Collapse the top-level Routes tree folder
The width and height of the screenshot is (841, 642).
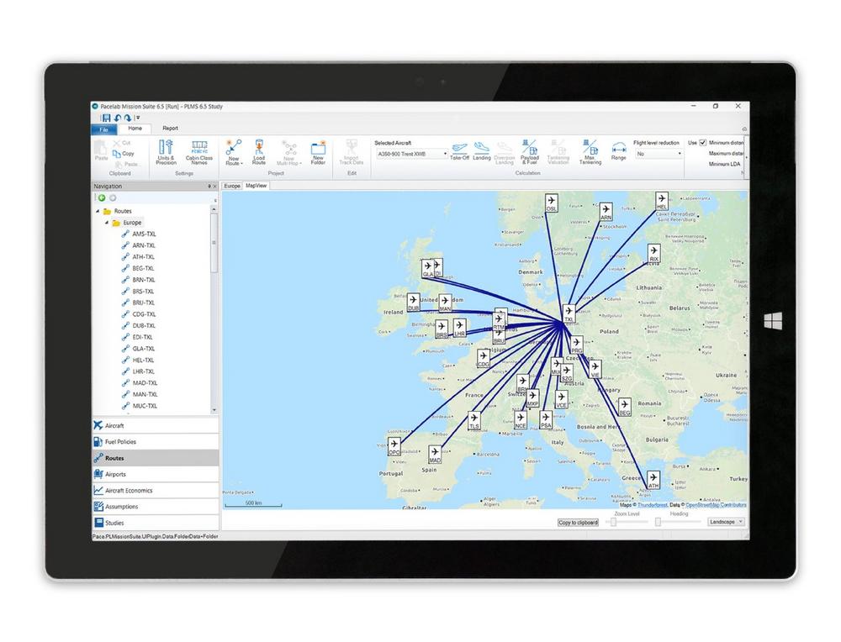(98, 211)
